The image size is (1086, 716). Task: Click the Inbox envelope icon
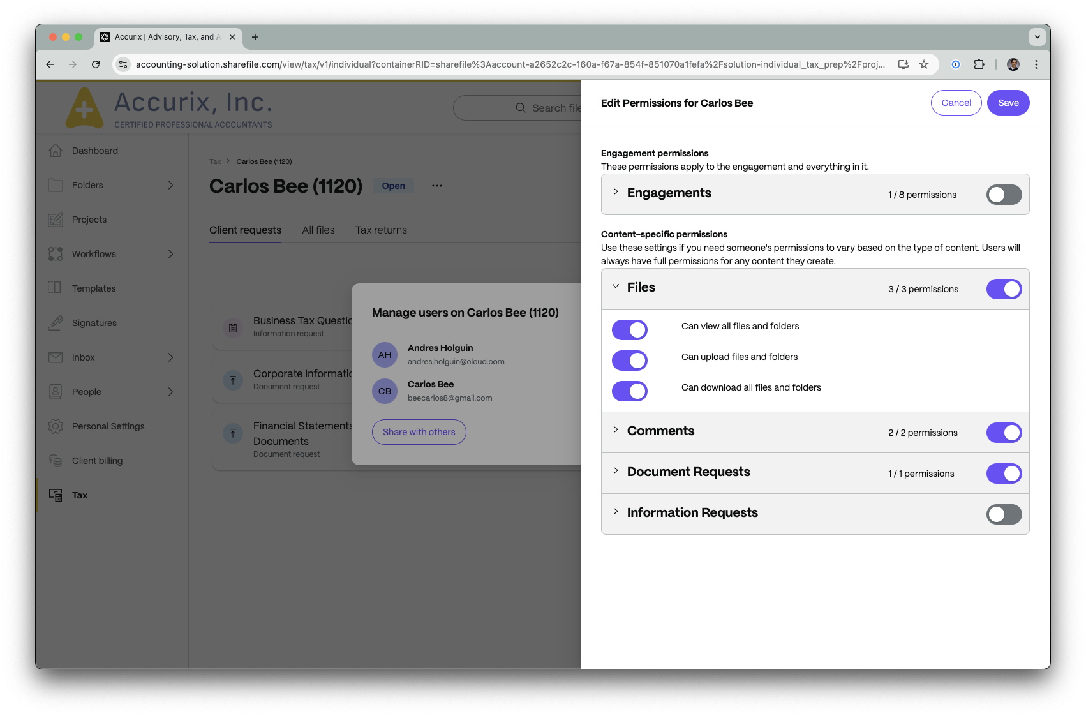[x=56, y=357]
